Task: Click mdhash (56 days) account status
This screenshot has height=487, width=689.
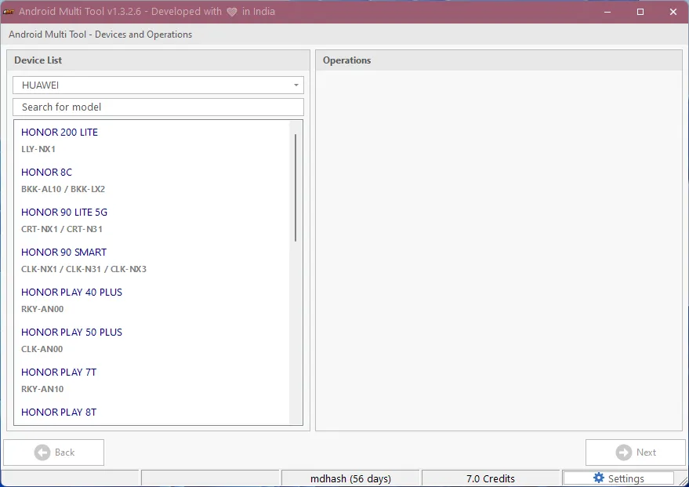Action: (350, 478)
